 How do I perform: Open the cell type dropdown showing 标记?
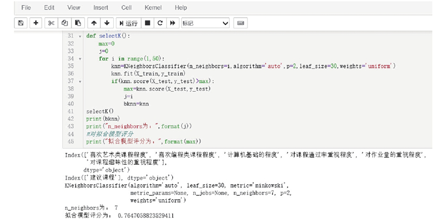tap(205, 23)
